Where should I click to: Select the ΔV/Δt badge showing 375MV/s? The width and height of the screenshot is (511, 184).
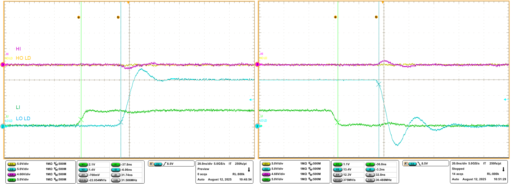click(x=338, y=180)
